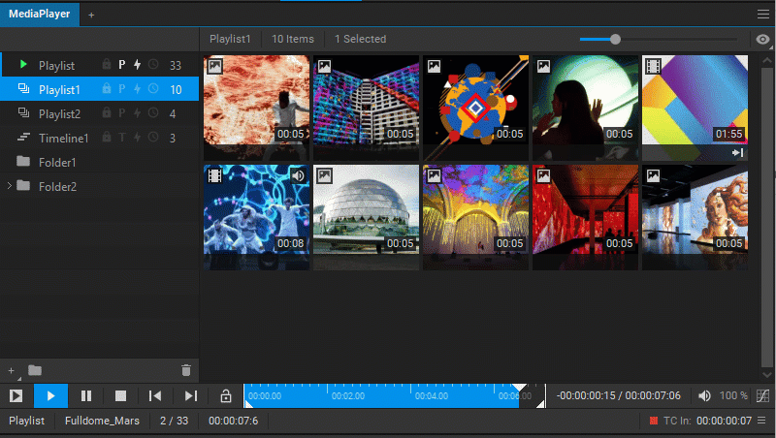Screen dimensions: 776x438
Task: Select the Playlist row with 33 items
Action: click(x=100, y=65)
